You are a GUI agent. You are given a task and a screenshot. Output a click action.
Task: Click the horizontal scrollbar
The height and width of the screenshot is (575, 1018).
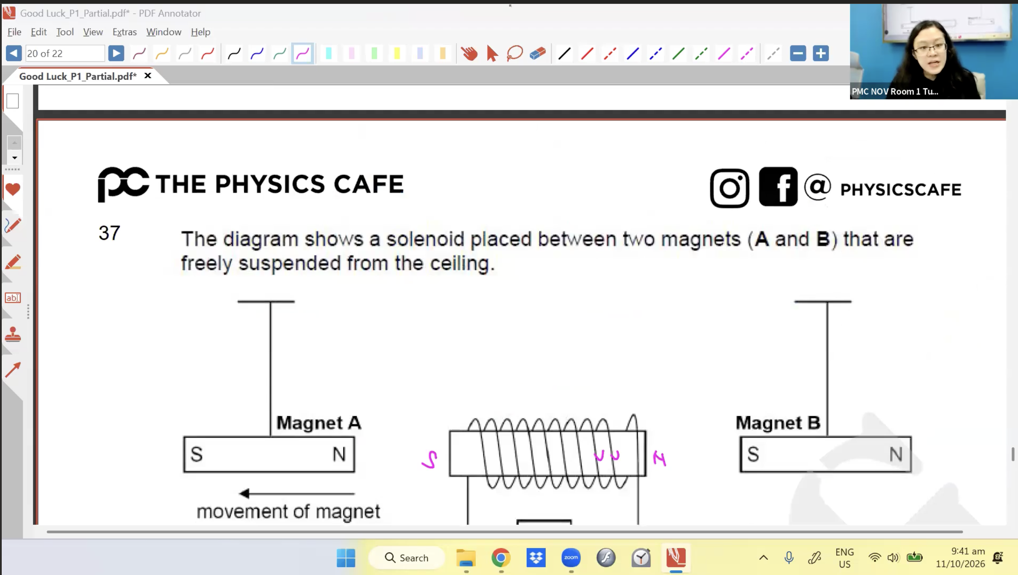[x=505, y=531]
